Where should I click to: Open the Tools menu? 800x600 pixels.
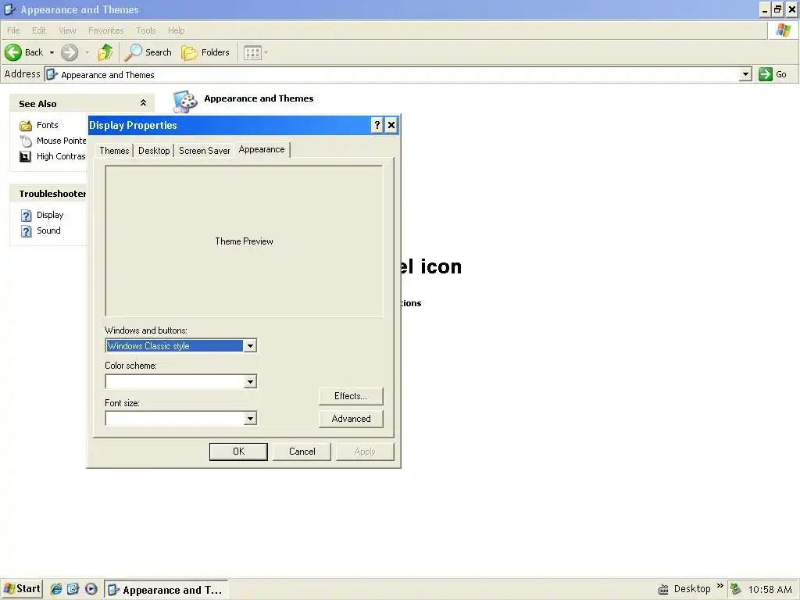(x=145, y=30)
